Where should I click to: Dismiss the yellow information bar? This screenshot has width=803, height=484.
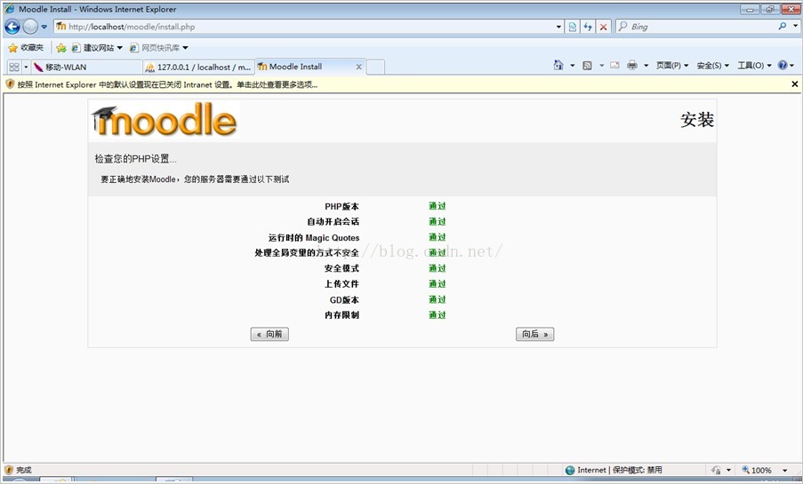pos(795,83)
